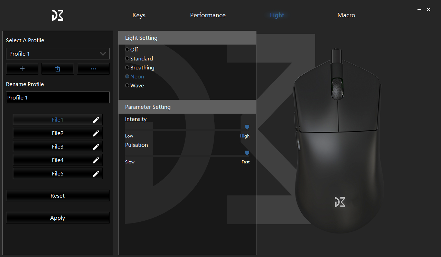The height and width of the screenshot is (257, 441).
Task: Click the pencil icon beside File3
Action: pos(96,147)
